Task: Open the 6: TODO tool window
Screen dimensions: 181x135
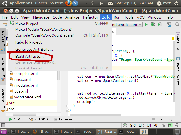Action: [x=38, y=119]
